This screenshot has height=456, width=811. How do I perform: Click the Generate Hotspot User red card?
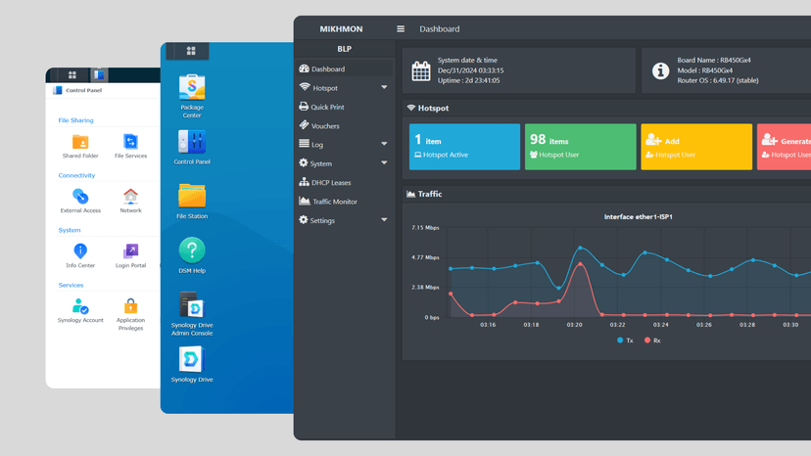[784, 147]
